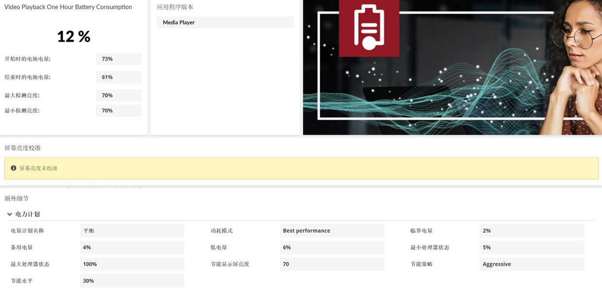Click the 平衡 power plan name field

pyautogui.click(x=132, y=230)
